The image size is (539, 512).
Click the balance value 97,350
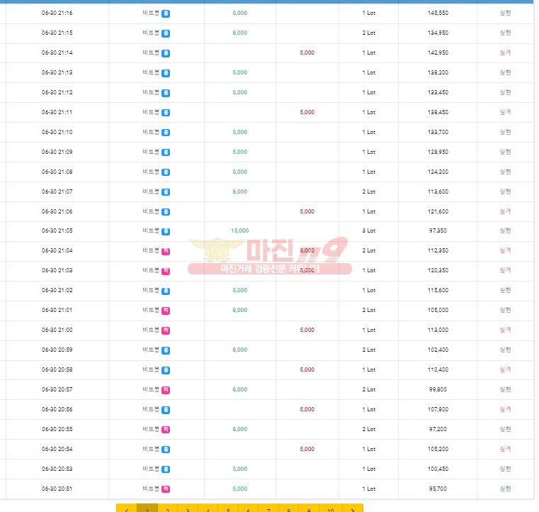point(438,231)
